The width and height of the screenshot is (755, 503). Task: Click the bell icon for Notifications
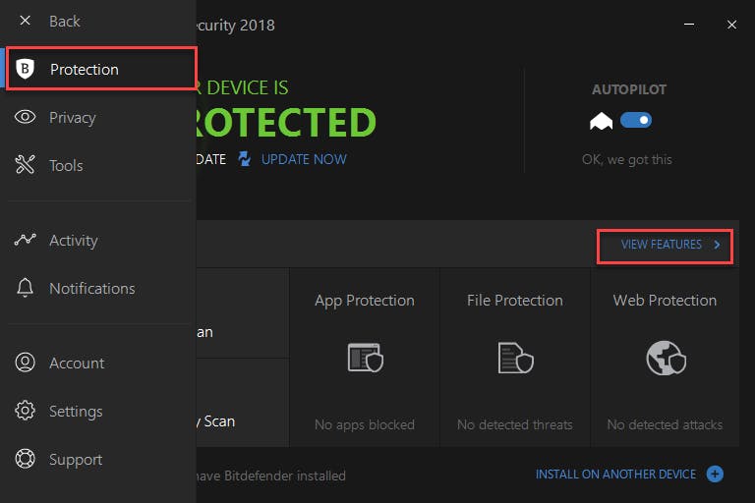pyautogui.click(x=25, y=288)
